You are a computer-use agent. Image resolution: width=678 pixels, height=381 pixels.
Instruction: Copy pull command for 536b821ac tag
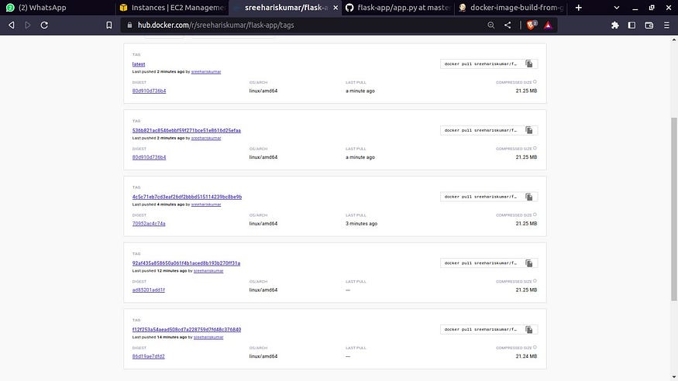coord(528,130)
